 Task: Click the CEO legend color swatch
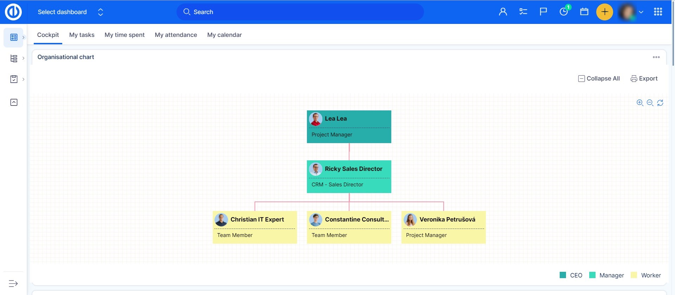[x=563, y=275]
